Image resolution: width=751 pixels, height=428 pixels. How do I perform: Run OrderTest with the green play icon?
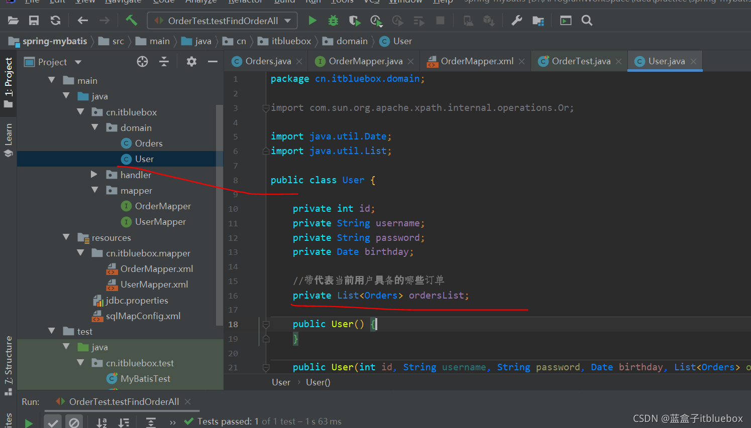(x=312, y=21)
